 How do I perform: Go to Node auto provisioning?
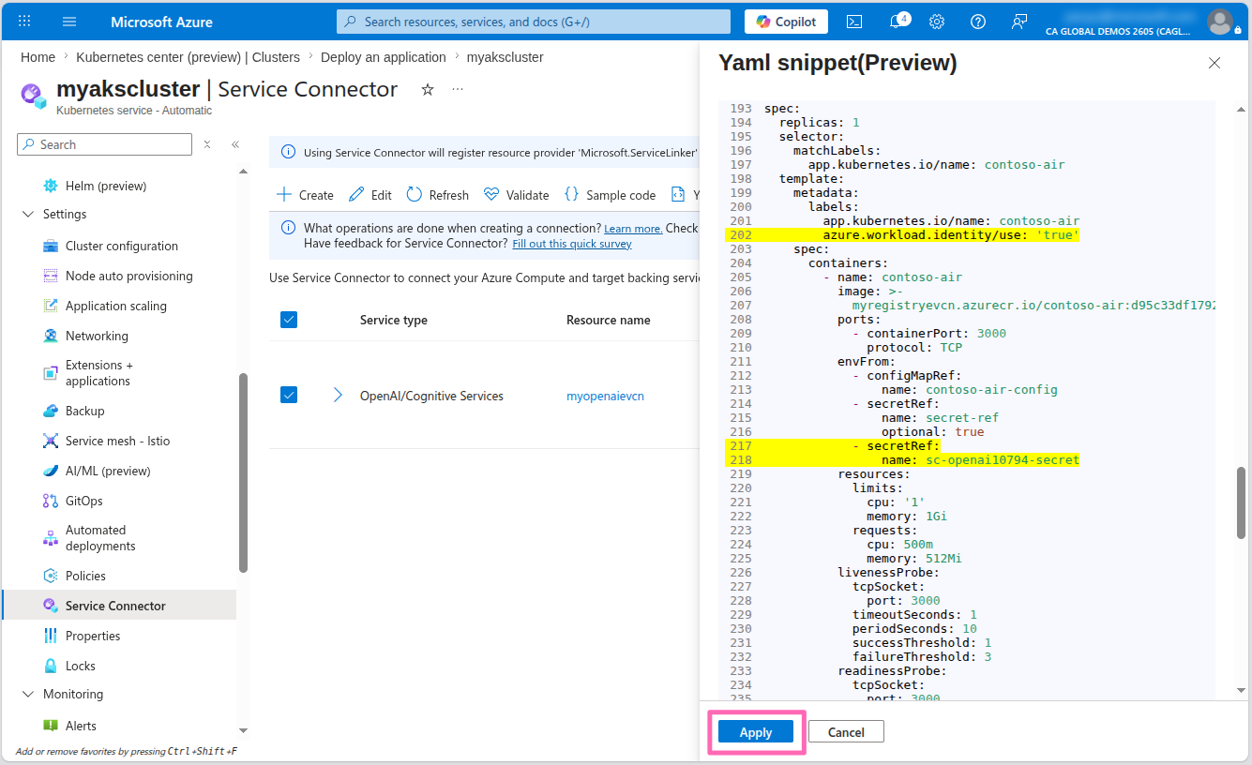(x=129, y=276)
